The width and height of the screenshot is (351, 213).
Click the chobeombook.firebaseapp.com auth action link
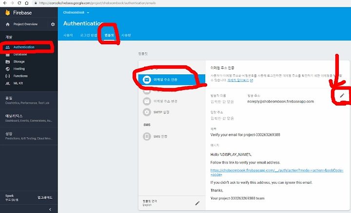click(277, 172)
